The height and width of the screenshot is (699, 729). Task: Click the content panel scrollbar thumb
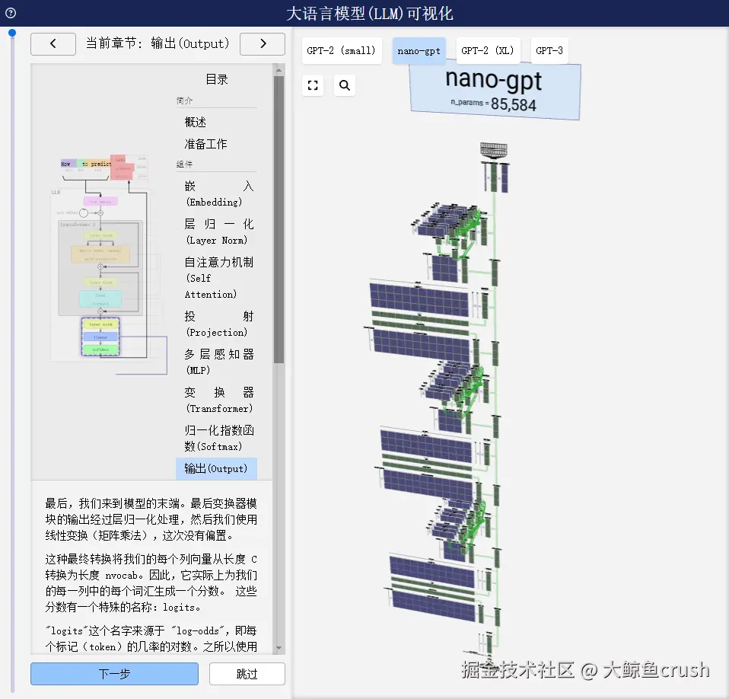click(279, 219)
